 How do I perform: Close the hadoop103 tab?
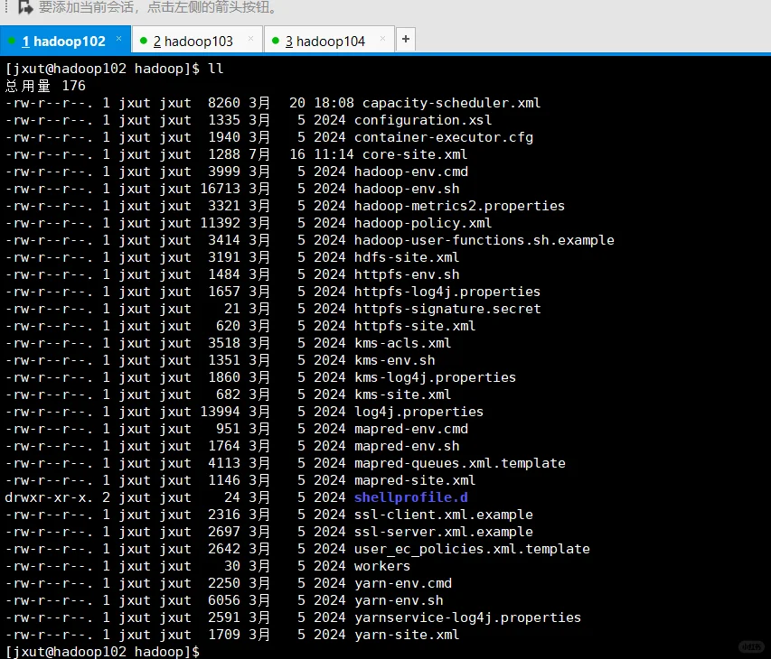[250, 39]
